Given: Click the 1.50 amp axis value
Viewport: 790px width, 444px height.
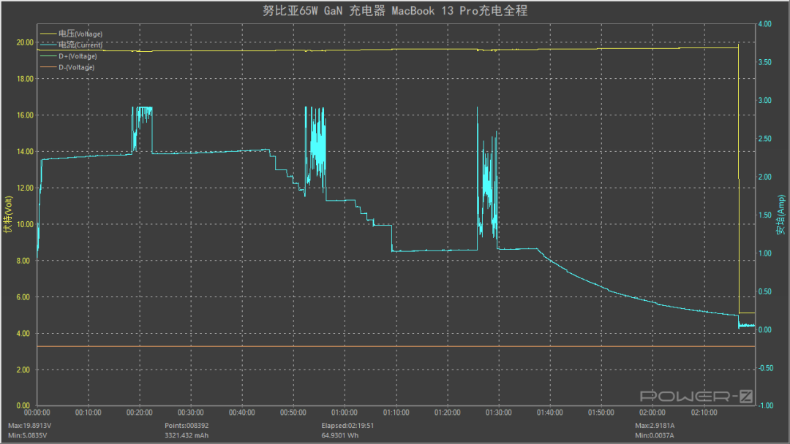Looking at the screenshot, I should (x=765, y=215).
